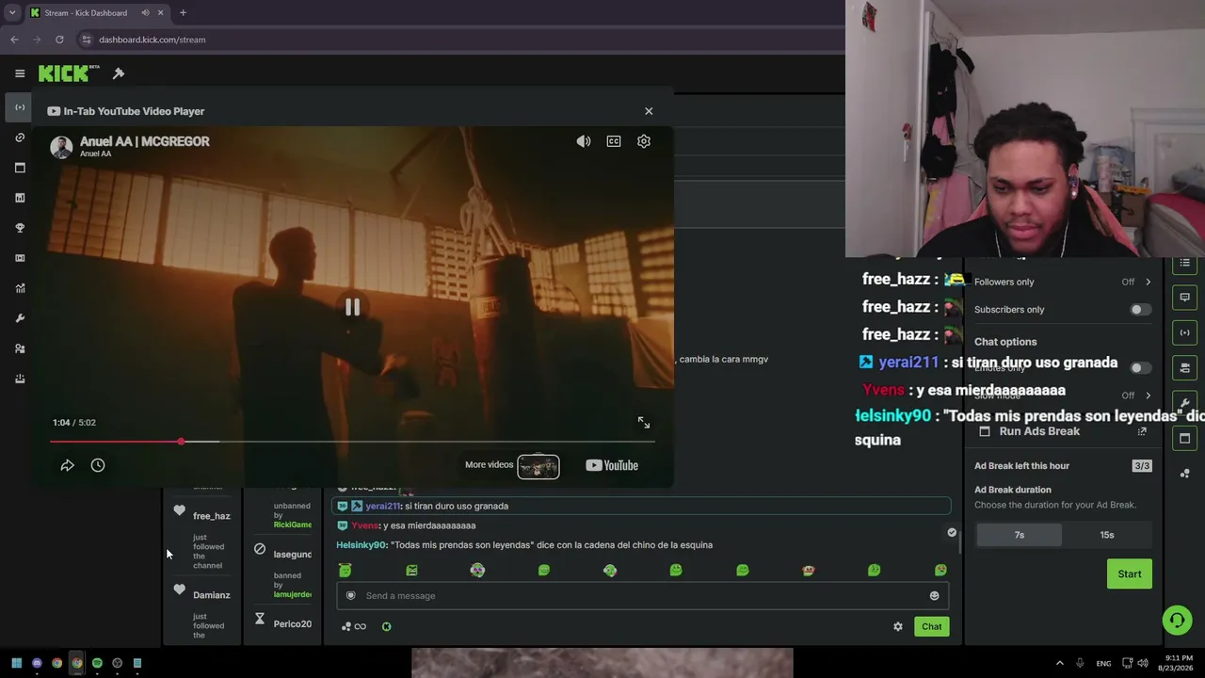Image resolution: width=1205 pixels, height=678 pixels.
Task: Close the In-Tab YouTube Video Player
Action: pyautogui.click(x=649, y=111)
